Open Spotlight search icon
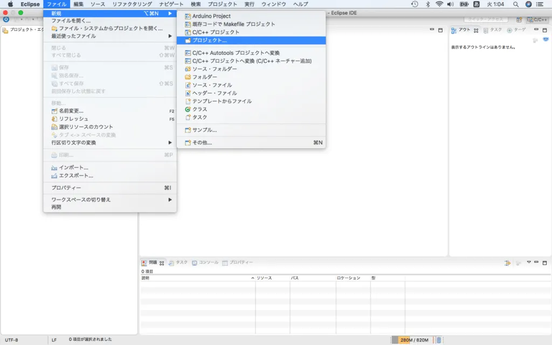This screenshot has height=345, width=552. coord(515,4)
